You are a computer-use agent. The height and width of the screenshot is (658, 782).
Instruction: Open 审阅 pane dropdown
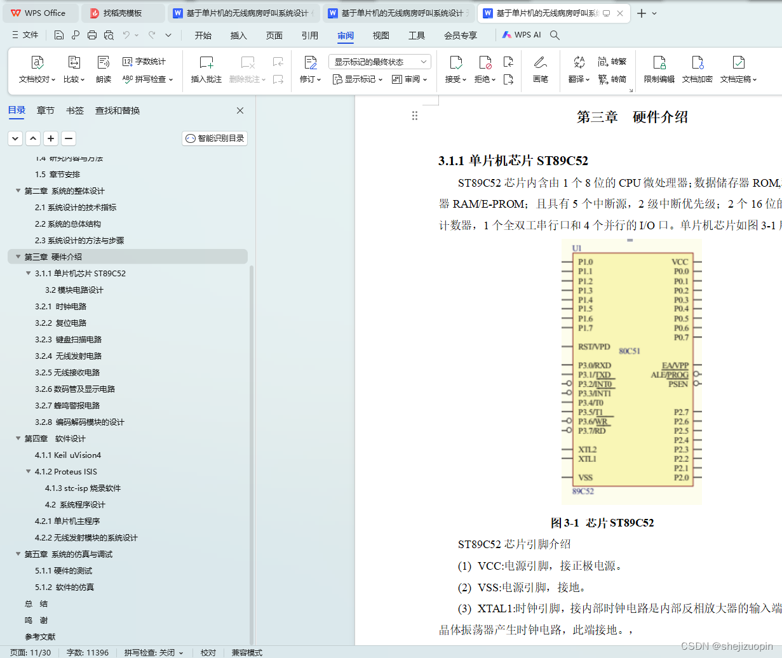(410, 79)
